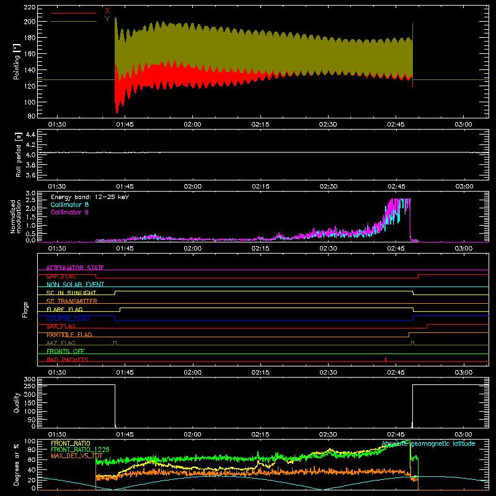Click the 'SC_IN_SUNLIGHT' flag label

click(71, 293)
